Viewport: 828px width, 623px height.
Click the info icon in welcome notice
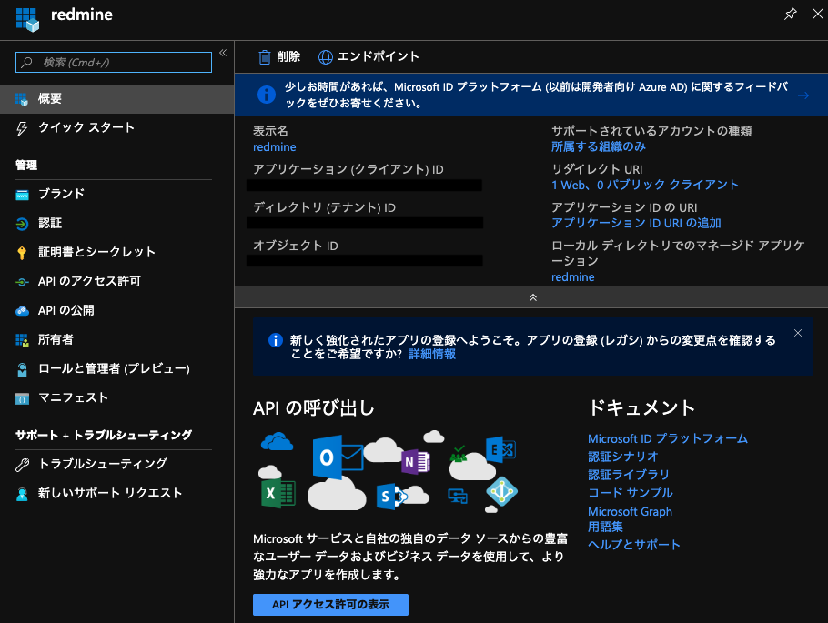click(275, 340)
